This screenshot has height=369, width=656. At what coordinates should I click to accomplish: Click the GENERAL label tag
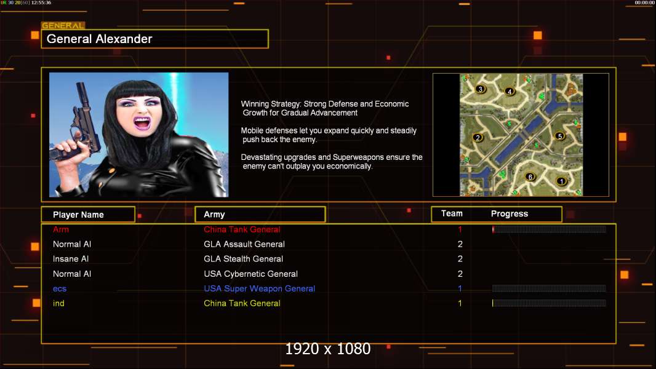click(x=63, y=25)
